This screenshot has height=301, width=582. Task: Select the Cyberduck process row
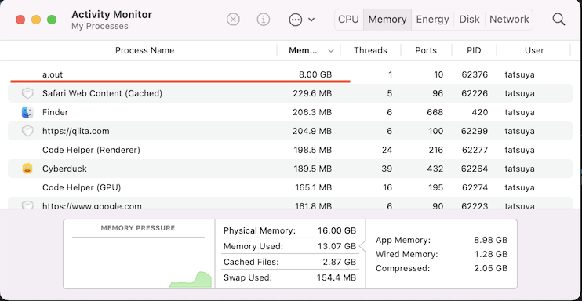click(290, 169)
